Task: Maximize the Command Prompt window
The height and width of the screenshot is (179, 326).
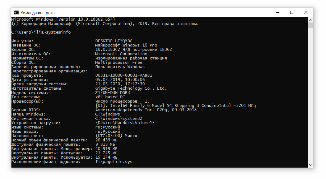Action: pyautogui.click(x=292, y=13)
